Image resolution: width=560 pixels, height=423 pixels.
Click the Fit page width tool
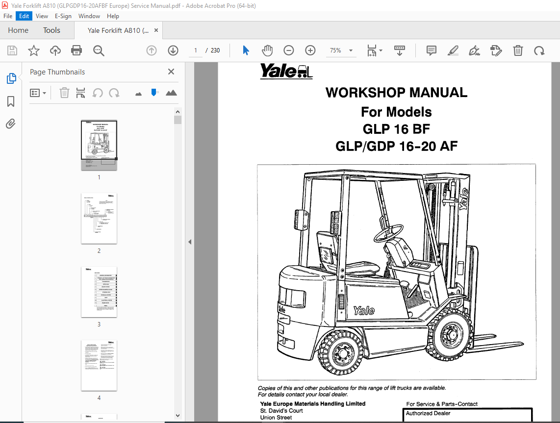coord(371,50)
